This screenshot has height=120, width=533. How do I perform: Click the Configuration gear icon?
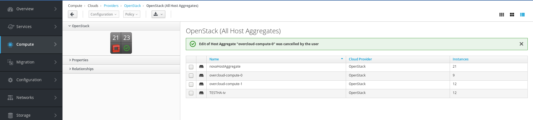pyautogui.click(x=10, y=80)
